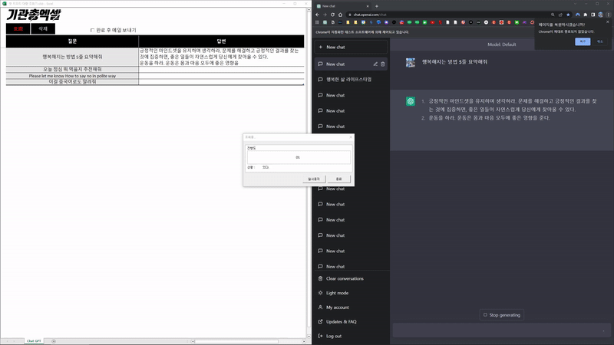Open a new browser tab with plus icon
The width and height of the screenshot is (614, 345).
tap(377, 6)
